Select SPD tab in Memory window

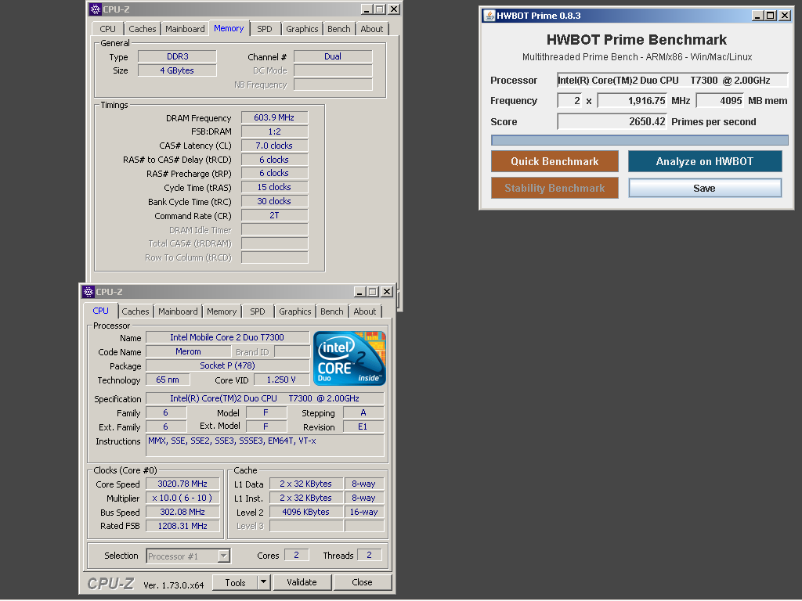click(x=265, y=29)
